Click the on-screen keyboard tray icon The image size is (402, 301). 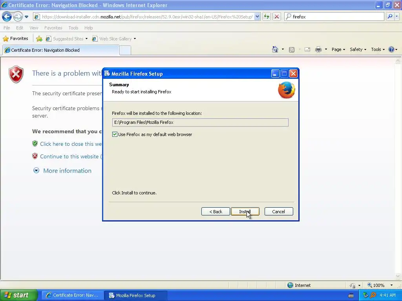coord(351,296)
